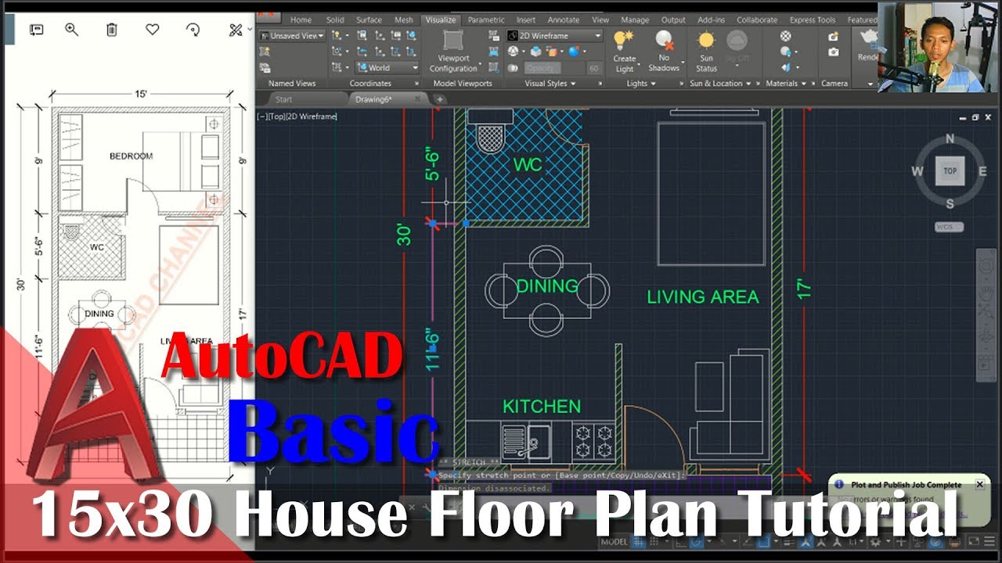Expand the Materials panel
1002x563 pixels.
[x=784, y=83]
